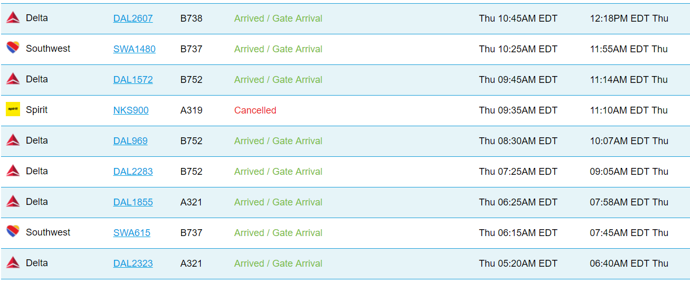This screenshot has width=690, height=282.
Task: Click the Southwest heart logo beside SWA1480
Action: pyautogui.click(x=13, y=48)
